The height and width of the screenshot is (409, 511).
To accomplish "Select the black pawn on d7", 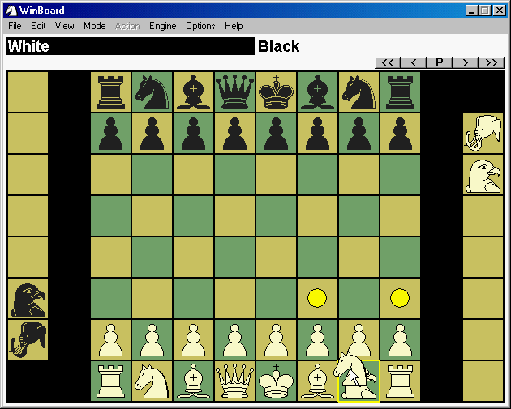I will tap(234, 134).
